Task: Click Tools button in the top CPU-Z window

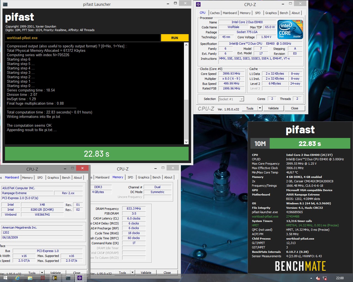Action: pos(250,108)
